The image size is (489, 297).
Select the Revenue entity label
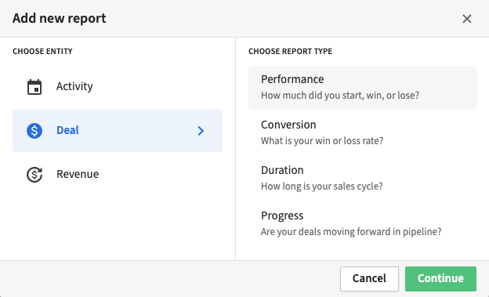tap(78, 174)
